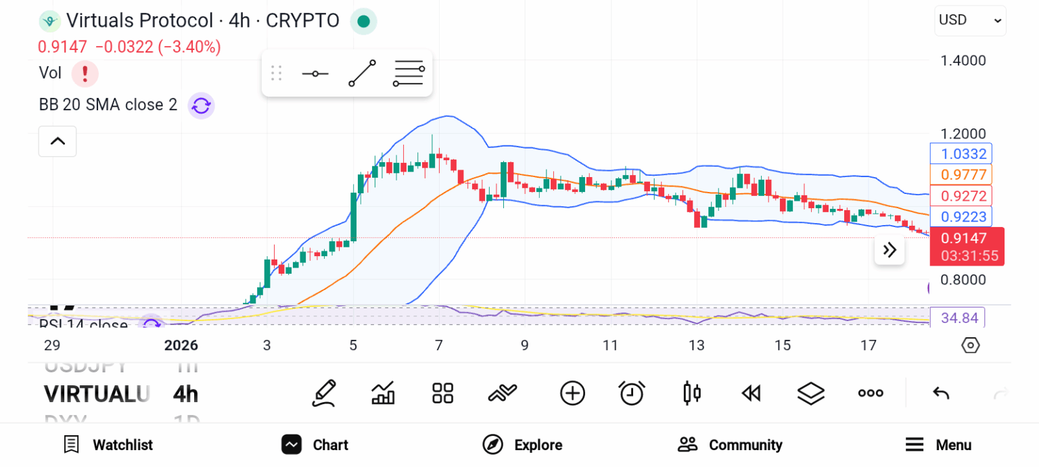Open the hamburger Menu
The height and width of the screenshot is (467, 1039).
pos(939,445)
